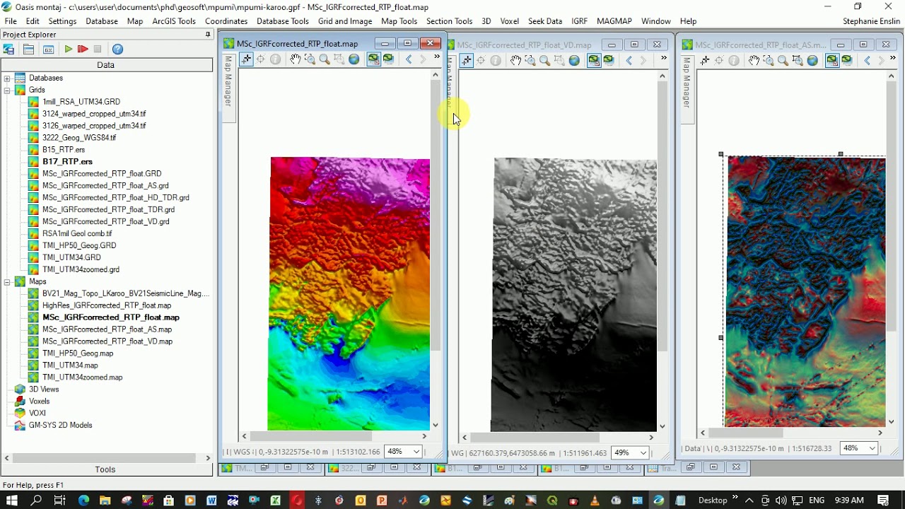The height and width of the screenshot is (509, 905).
Task: Toggle the highlighted map mode icon in RTP_float_AS toolbar
Action: tap(832, 61)
